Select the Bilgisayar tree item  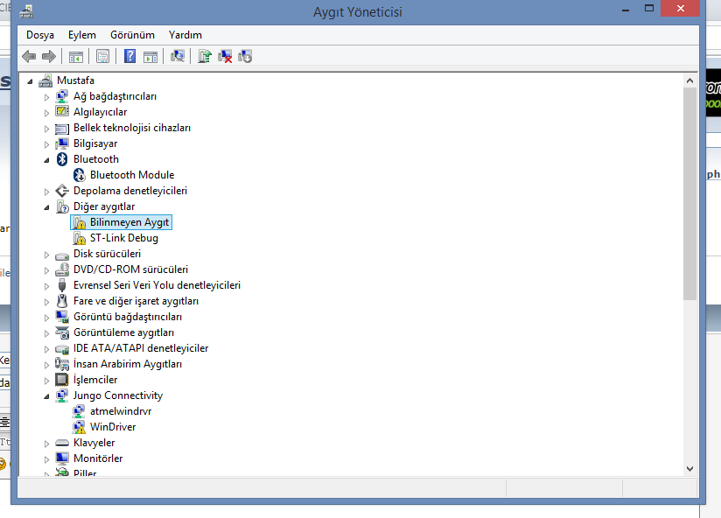95,143
